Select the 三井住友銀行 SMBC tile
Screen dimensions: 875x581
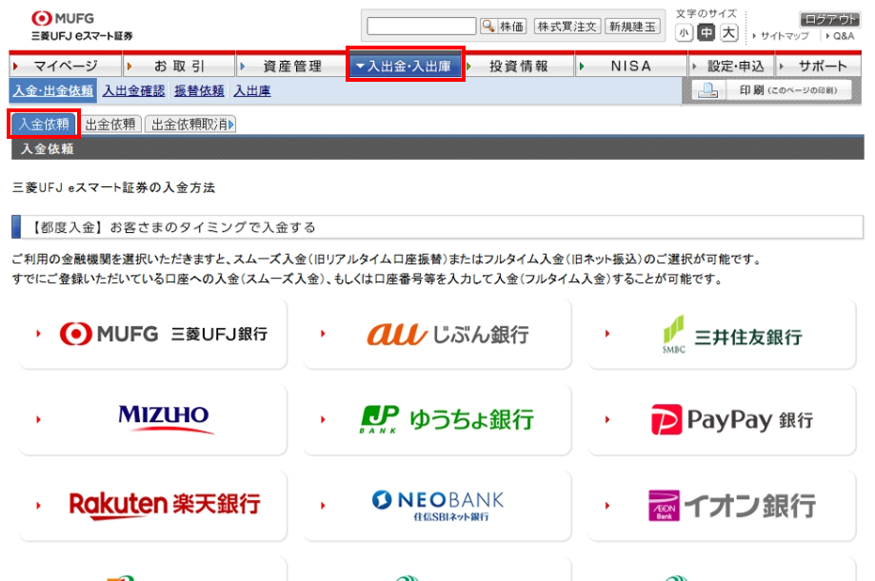721,335
